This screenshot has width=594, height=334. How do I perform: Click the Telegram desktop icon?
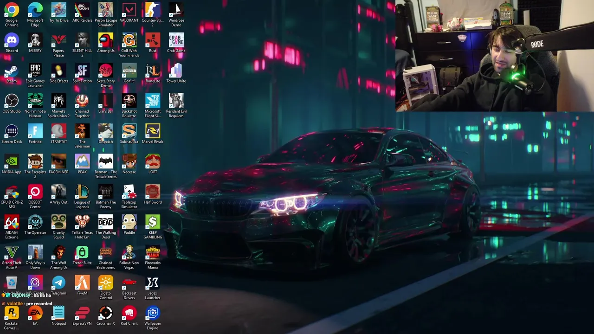[58, 283]
